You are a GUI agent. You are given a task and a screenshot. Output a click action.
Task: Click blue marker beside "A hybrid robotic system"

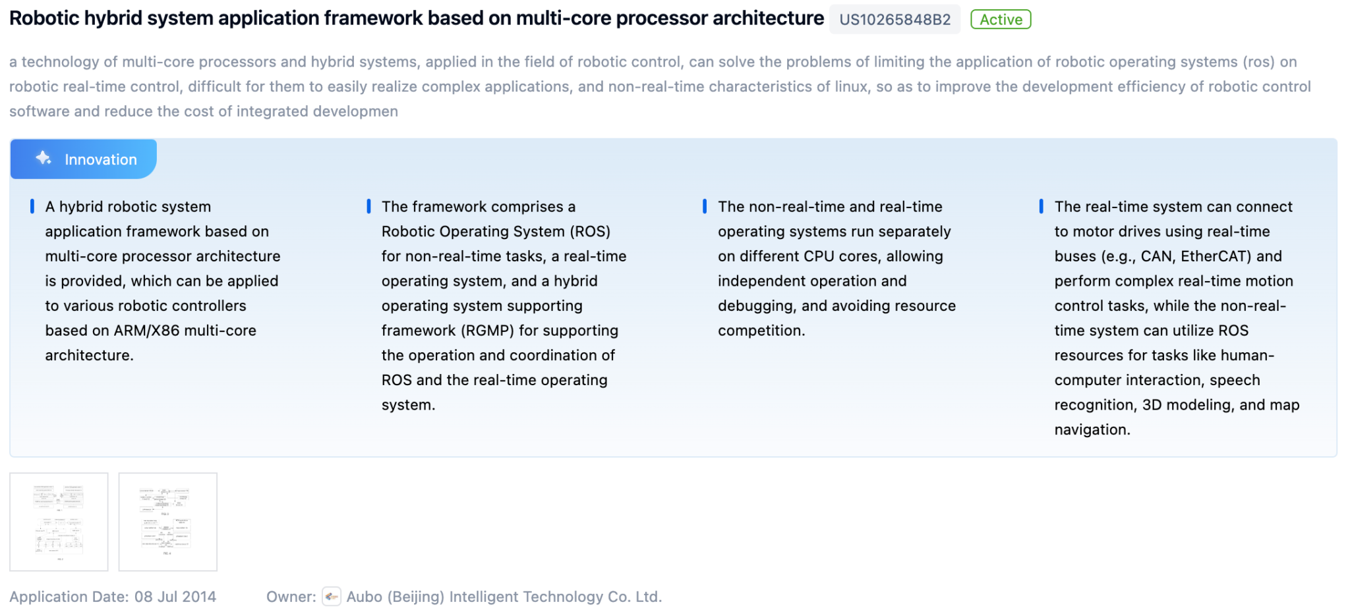(32, 207)
